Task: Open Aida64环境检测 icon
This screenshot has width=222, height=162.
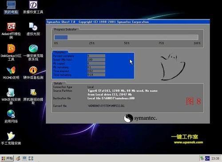Action: (x=11, y=31)
